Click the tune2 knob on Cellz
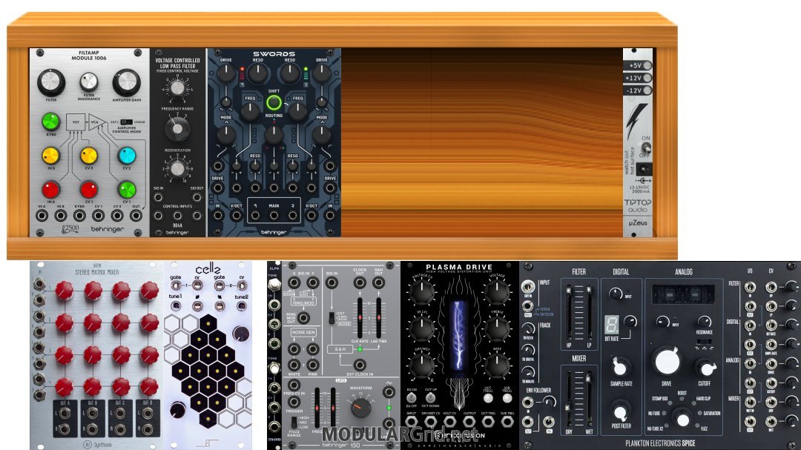 pos(241,306)
